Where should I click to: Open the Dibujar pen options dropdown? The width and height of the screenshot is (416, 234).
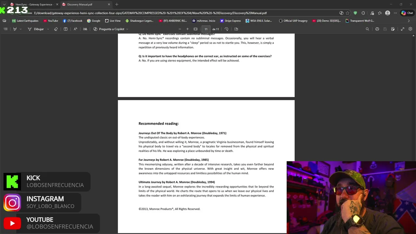[x=48, y=29]
